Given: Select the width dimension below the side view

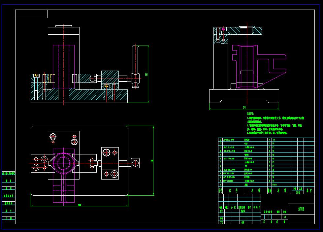Looking at the screenshot, I should tap(244, 108).
